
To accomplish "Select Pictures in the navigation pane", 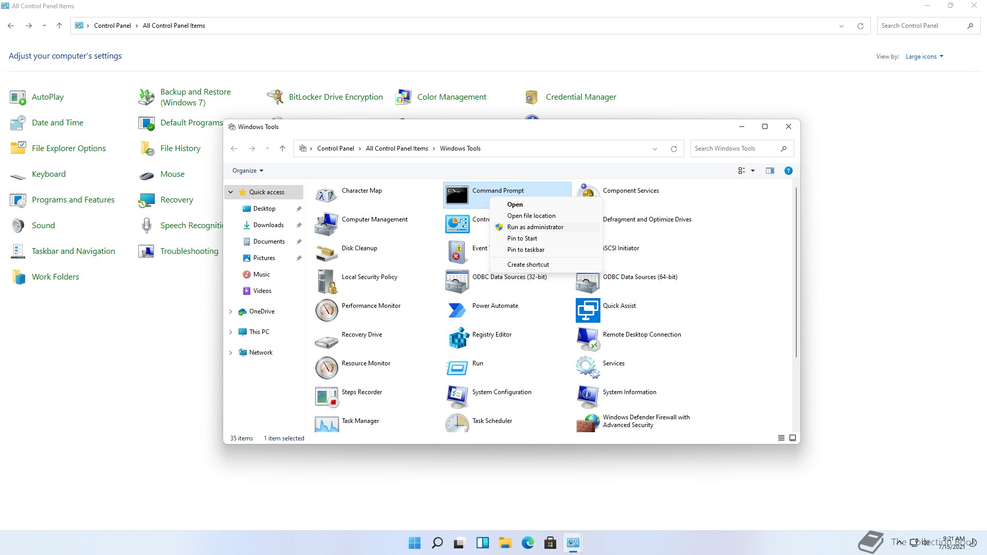I will pyautogui.click(x=264, y=258).
